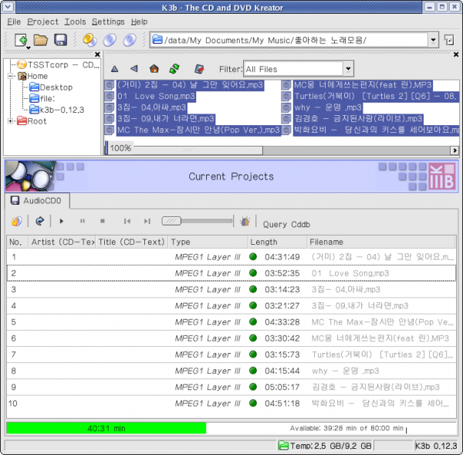Click the bookmarks icon in file browser
Viewport: 463px width, 455px height.
click(199, 69)
